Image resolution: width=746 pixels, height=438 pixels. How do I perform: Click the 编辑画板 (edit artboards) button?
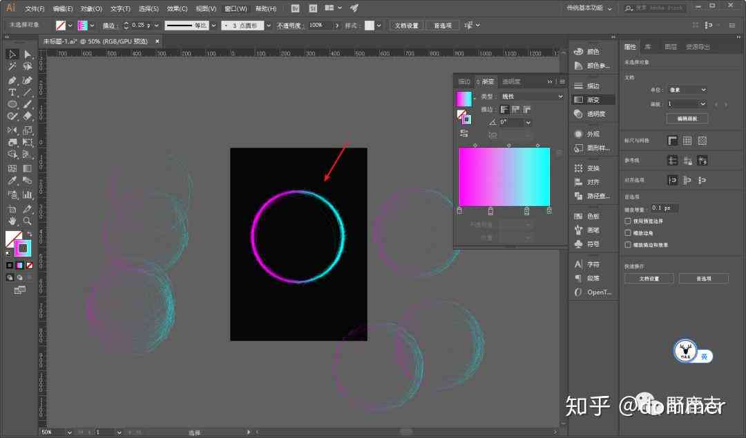pos(687,118)
